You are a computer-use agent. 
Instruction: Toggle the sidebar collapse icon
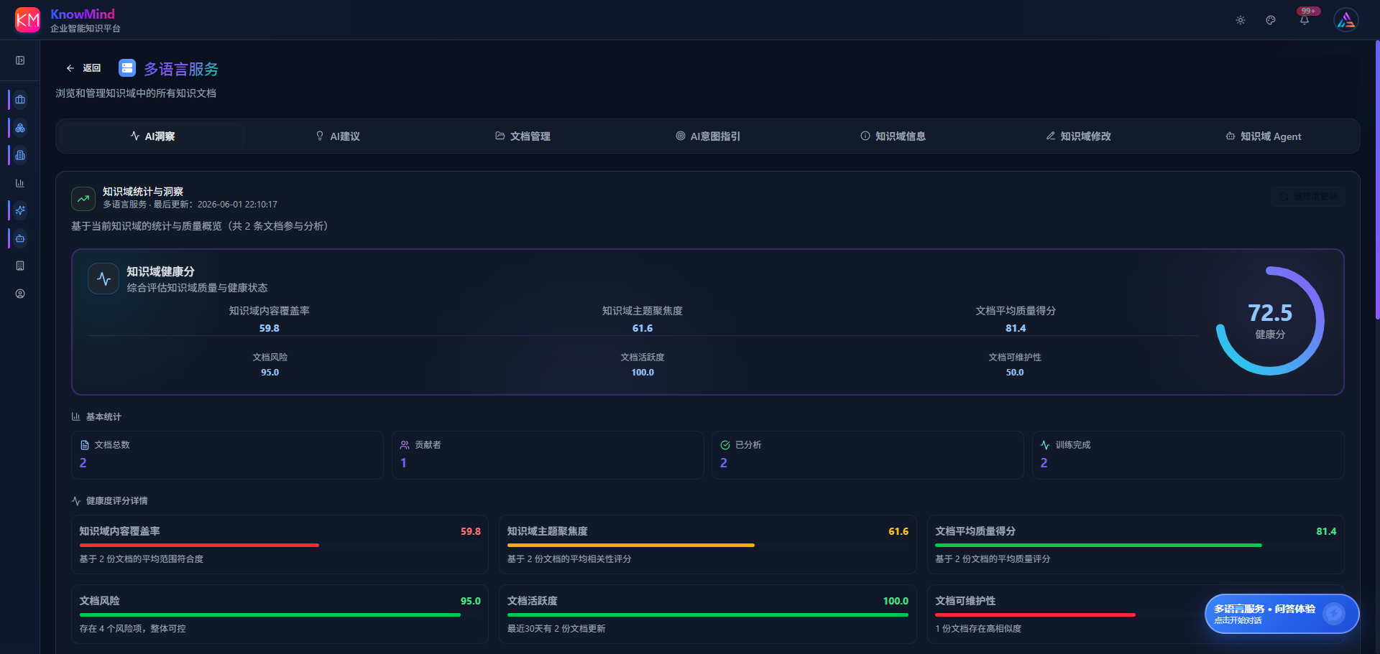click(x=20, y=60)
